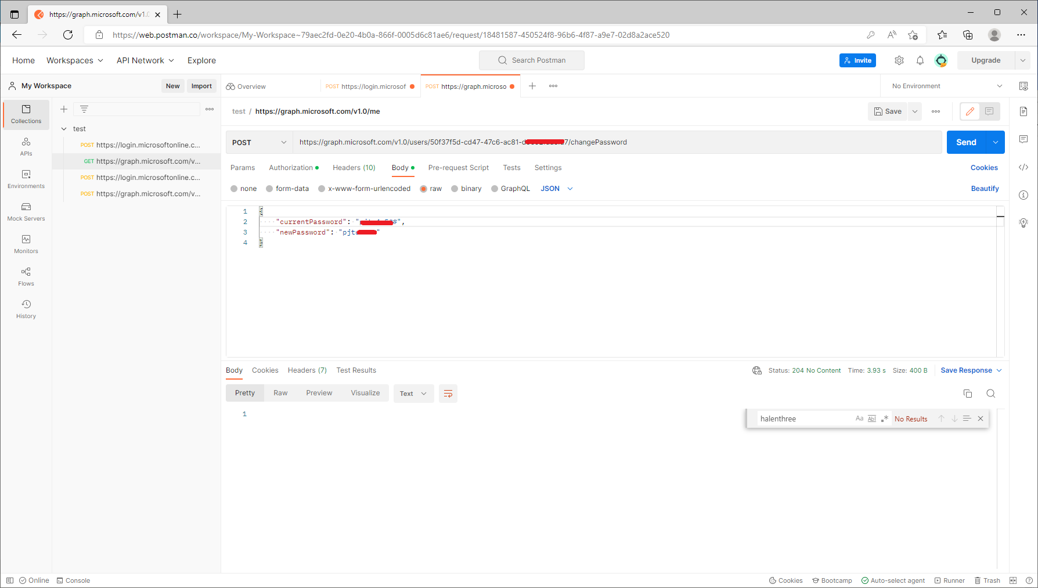Click the environment quick look icon
Image resolution: width=1038 pixels, height=588 pixels.
click(1023, 86)
